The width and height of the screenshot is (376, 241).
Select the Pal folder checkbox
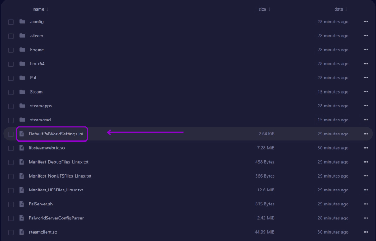[11, 78]
